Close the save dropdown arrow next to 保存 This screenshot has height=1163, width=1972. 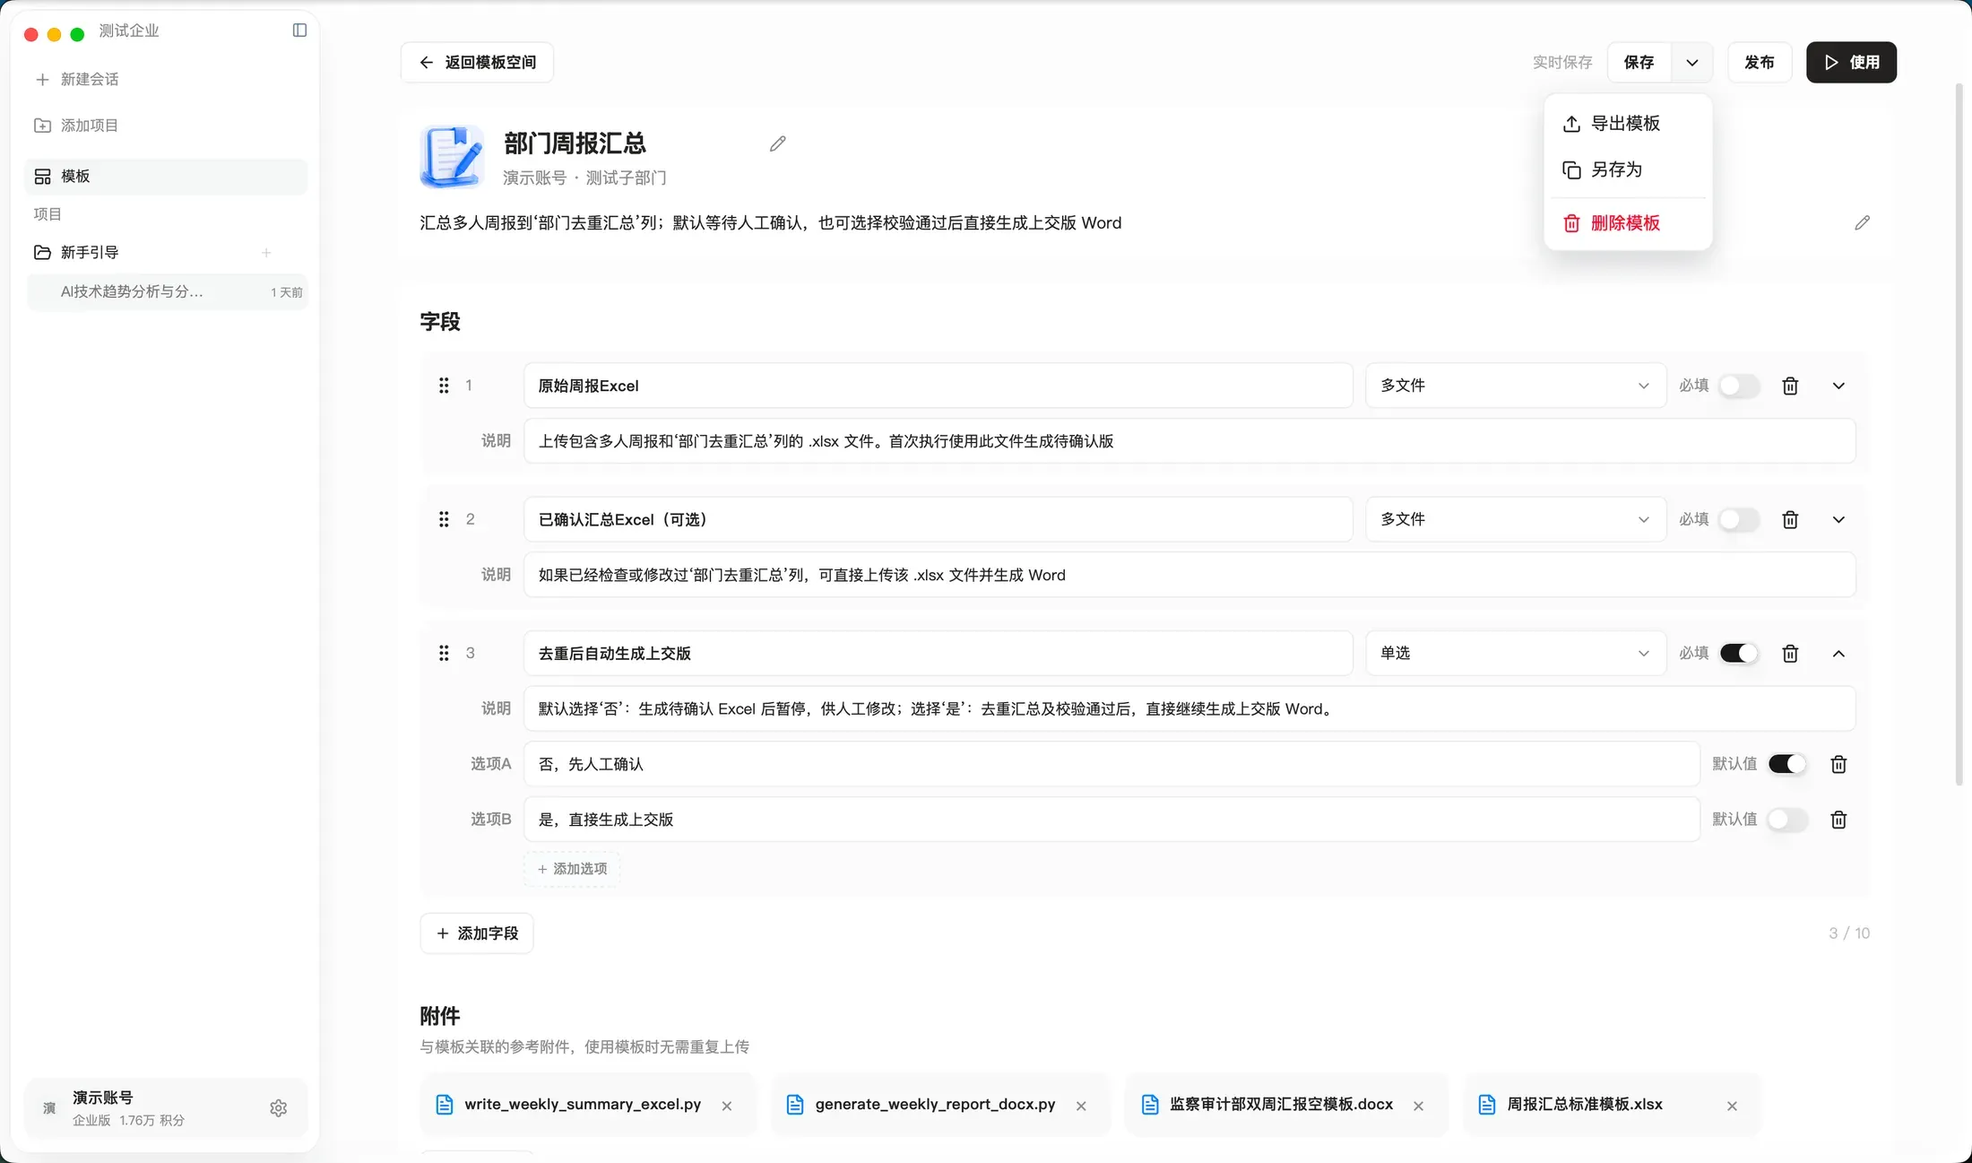[x=1691, y=62]
